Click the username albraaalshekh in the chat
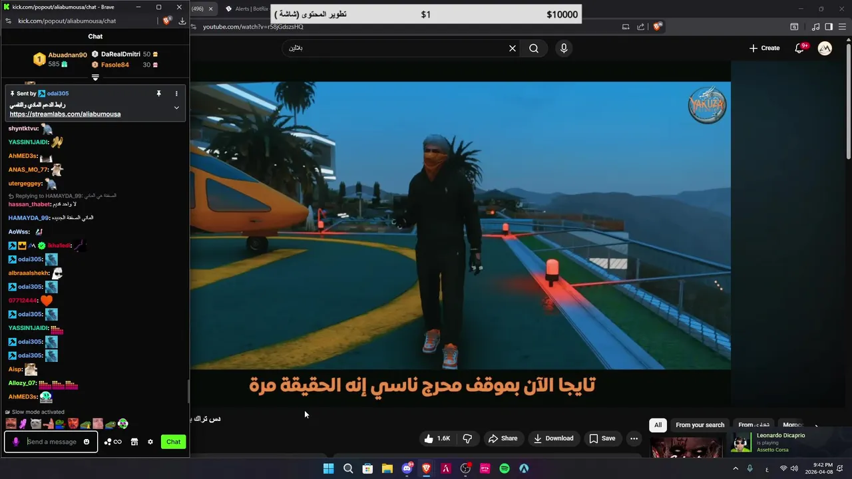The height and width of the screenshot is (479, 852). coord(29,273)
